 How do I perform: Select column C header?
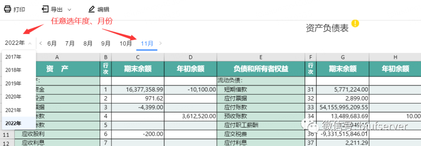138,57
